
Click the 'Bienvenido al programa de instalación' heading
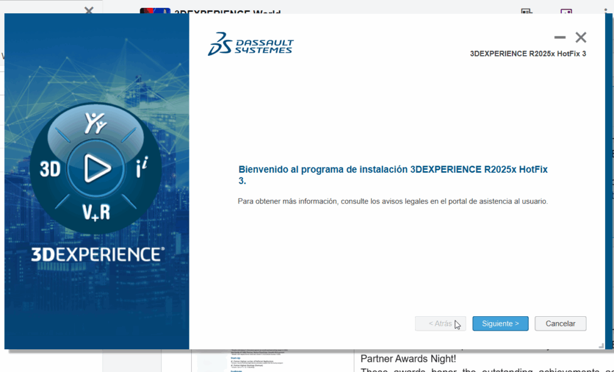393,175
